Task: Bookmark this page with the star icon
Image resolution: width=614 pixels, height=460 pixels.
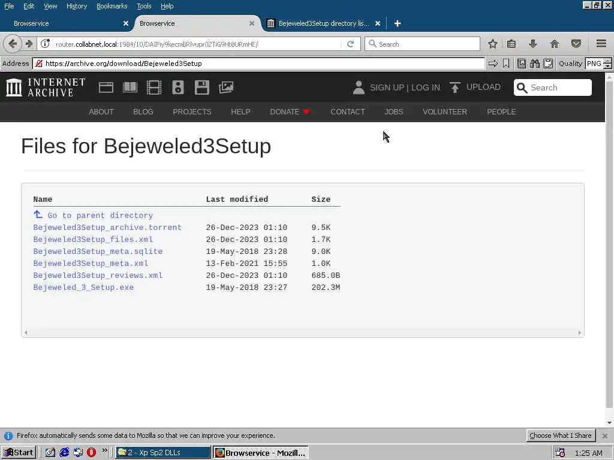Action: pyautogui.click(x=493, y=44)
